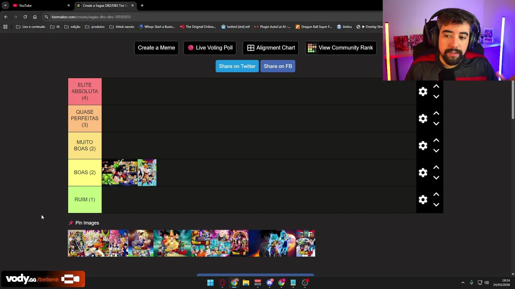
Task: Move BOAS row down with arrow
Action: click(x=436, y=178)
